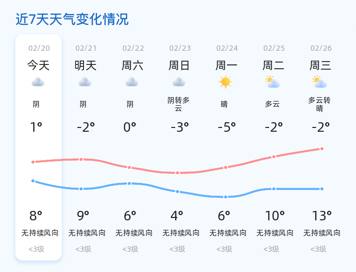Select the 今天 day label
356x272 pixels.
38,65
